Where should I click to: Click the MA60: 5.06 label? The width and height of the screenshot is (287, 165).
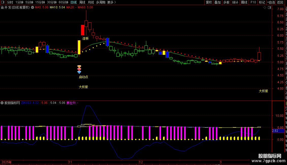coord(85,7)
